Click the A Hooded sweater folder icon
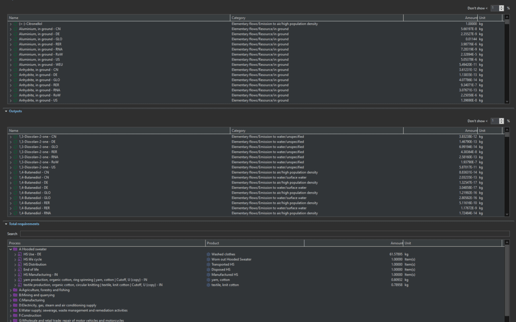This screenshot has height=322, width=516. click(x=15, y=249)
